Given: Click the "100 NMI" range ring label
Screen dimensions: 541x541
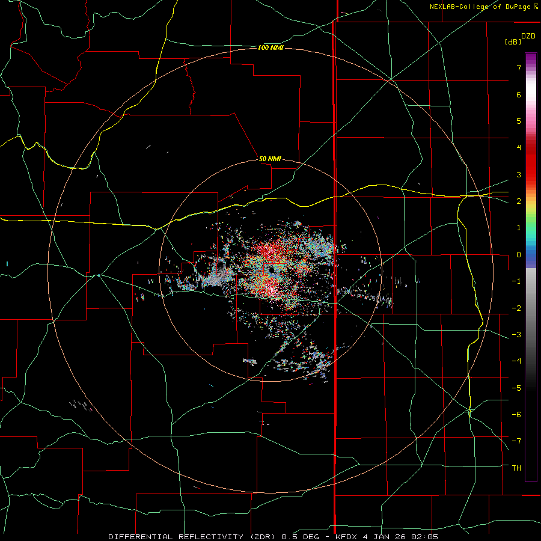Looking at the screenshot, I should pyautogui.click(x=270, y=47).
